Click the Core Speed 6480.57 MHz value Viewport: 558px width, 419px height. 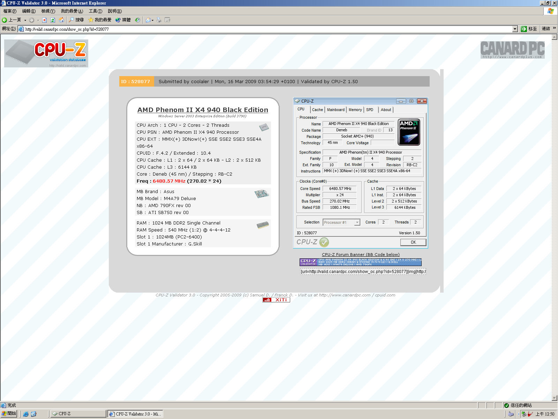pos(340,189)
